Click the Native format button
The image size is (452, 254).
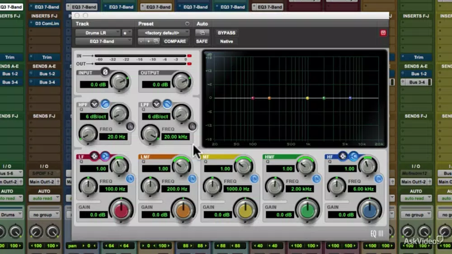[226, 42]
